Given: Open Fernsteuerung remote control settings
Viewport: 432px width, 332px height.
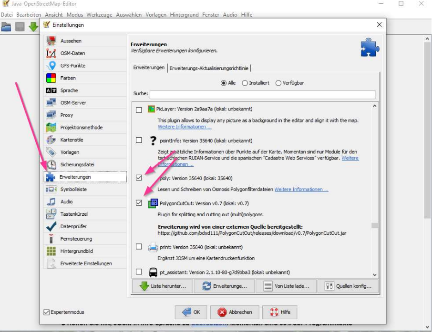Looking at the screenshot, I should point(76,239).
